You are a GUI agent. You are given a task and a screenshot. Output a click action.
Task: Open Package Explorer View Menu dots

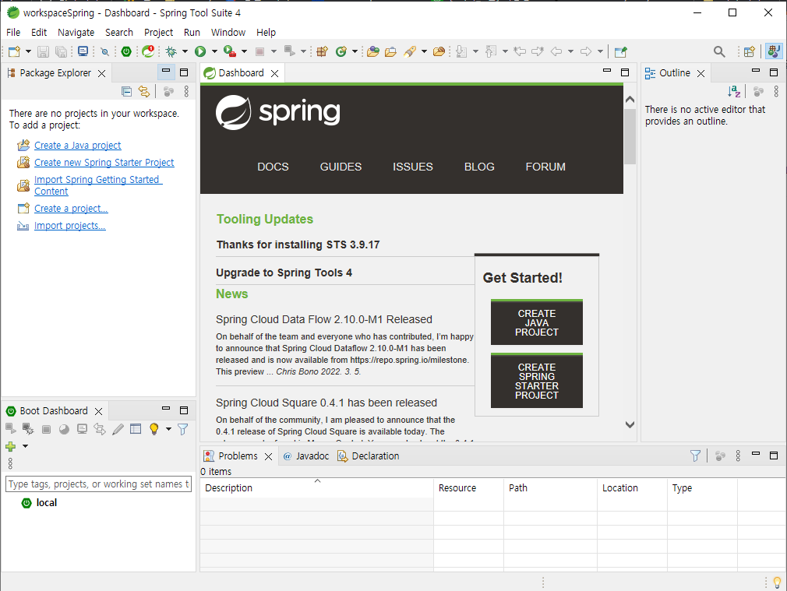186,91
